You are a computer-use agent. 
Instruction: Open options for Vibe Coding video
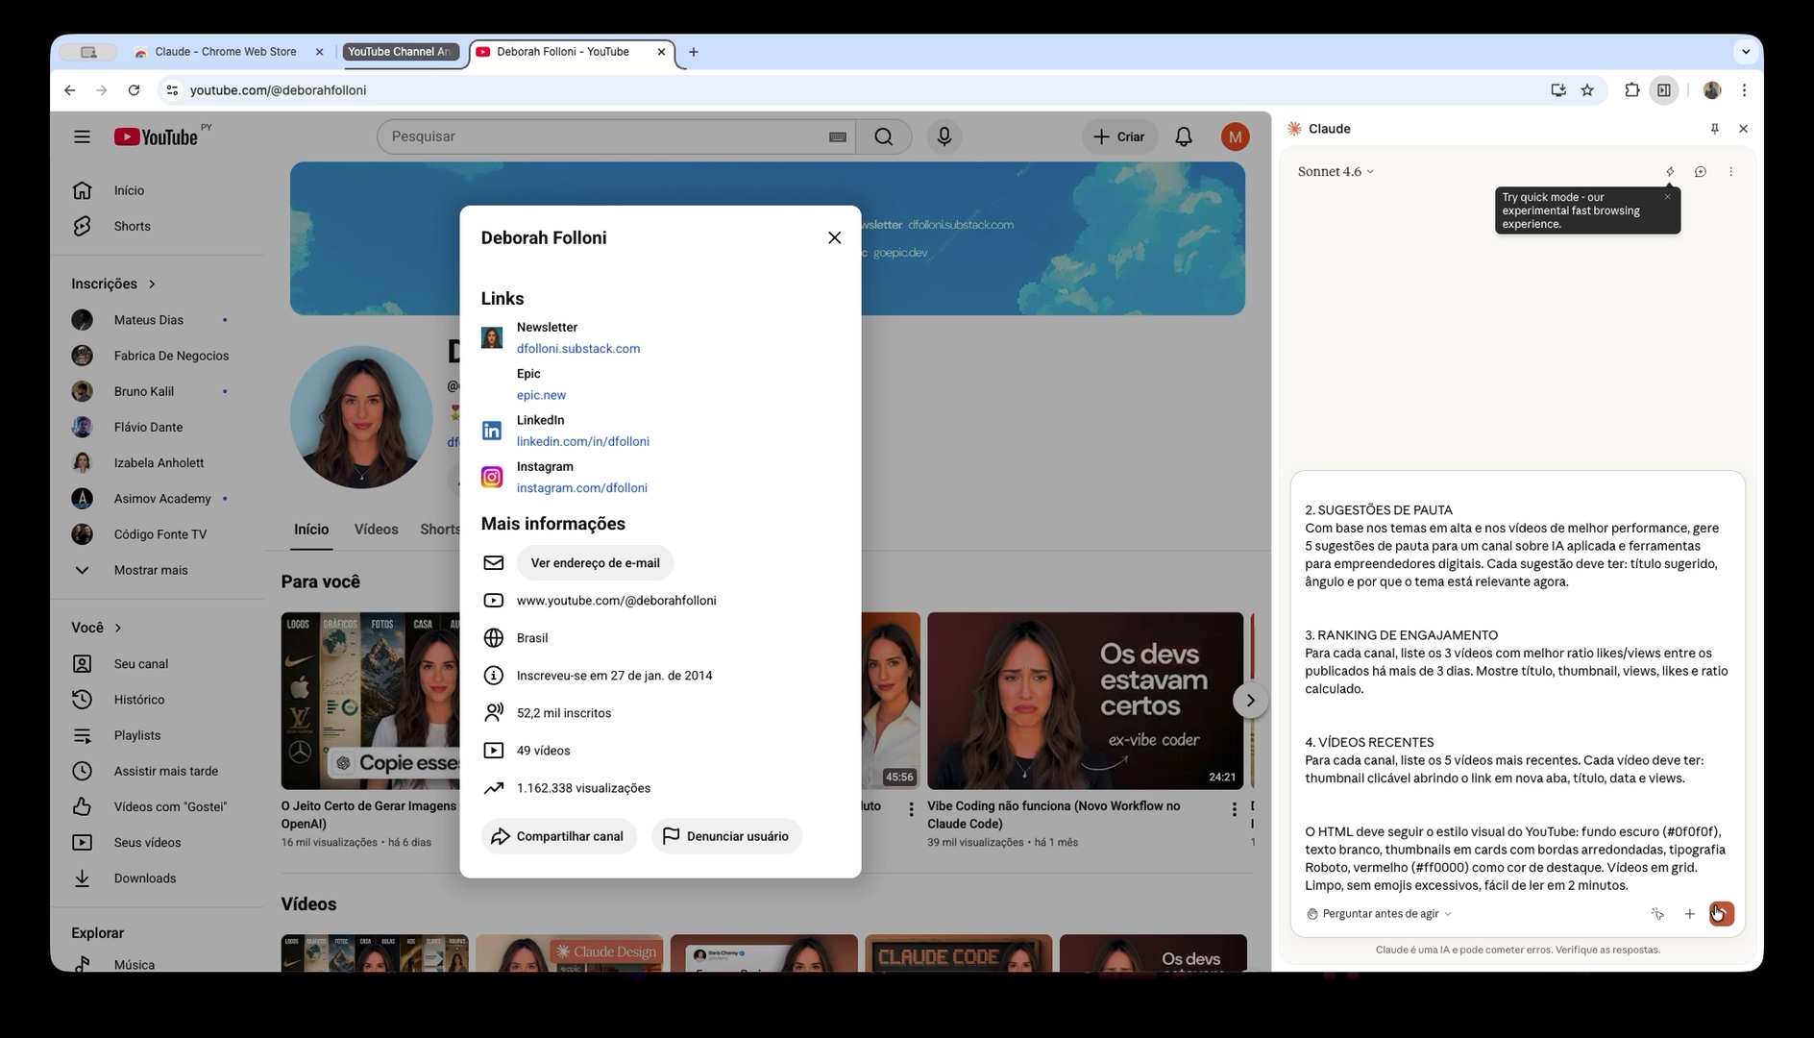[x=1234, y=810]
